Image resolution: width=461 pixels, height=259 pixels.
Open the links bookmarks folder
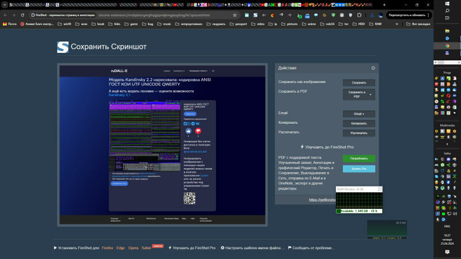tap(114, 24)
